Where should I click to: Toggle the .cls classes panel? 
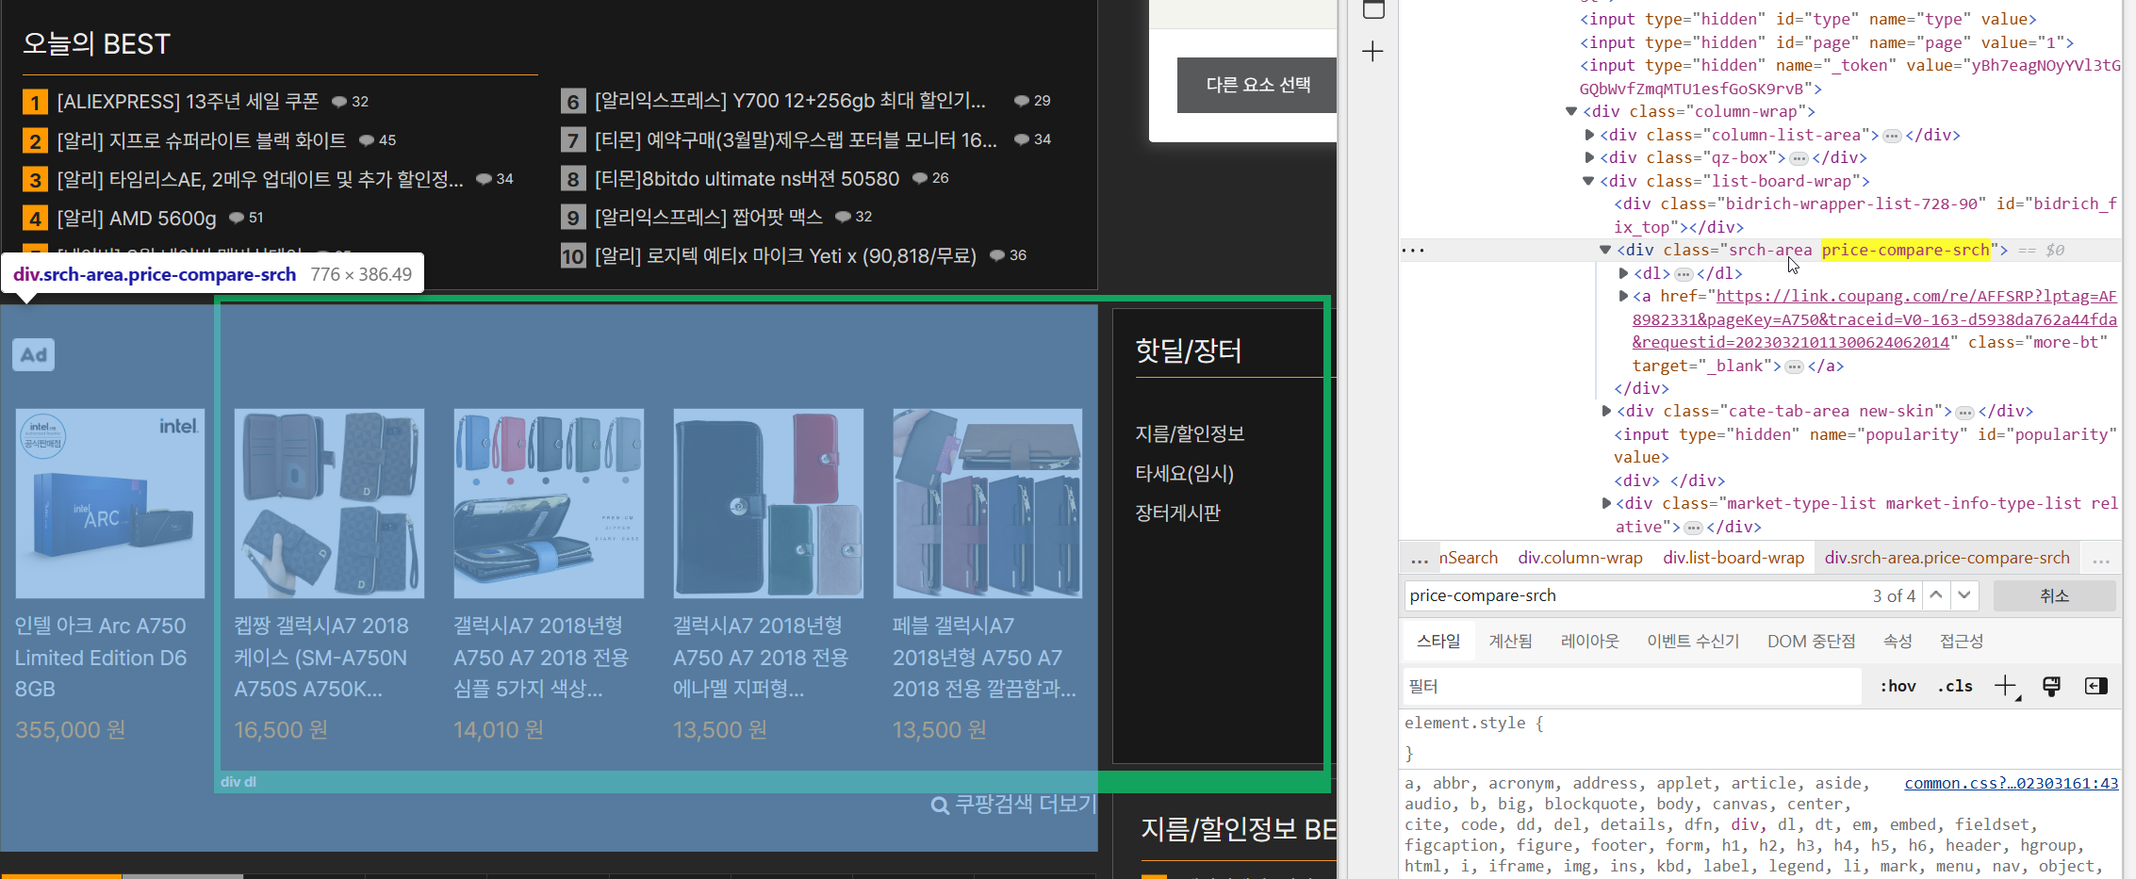click(x=1954, y=686)
